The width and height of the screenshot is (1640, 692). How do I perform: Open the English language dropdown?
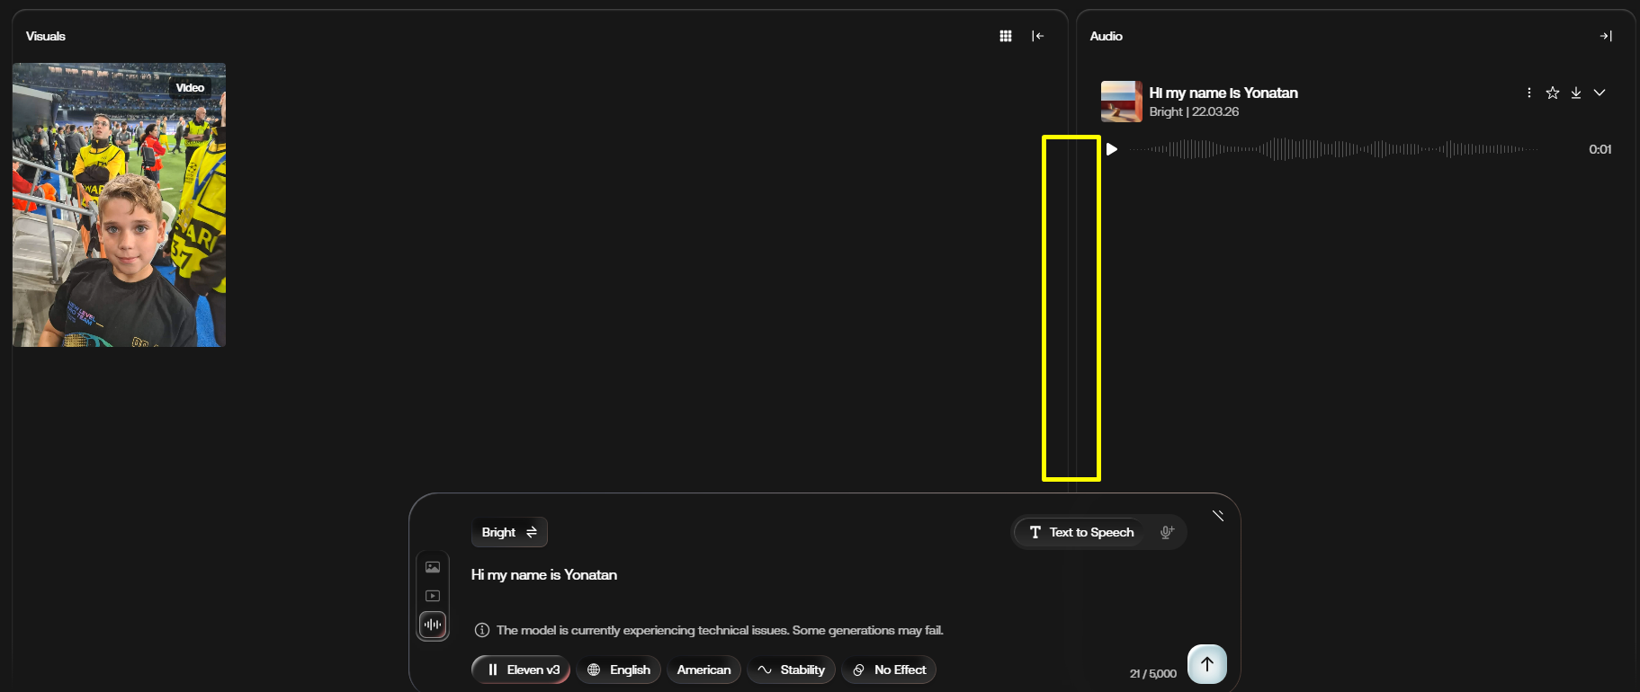click(619, 670)
